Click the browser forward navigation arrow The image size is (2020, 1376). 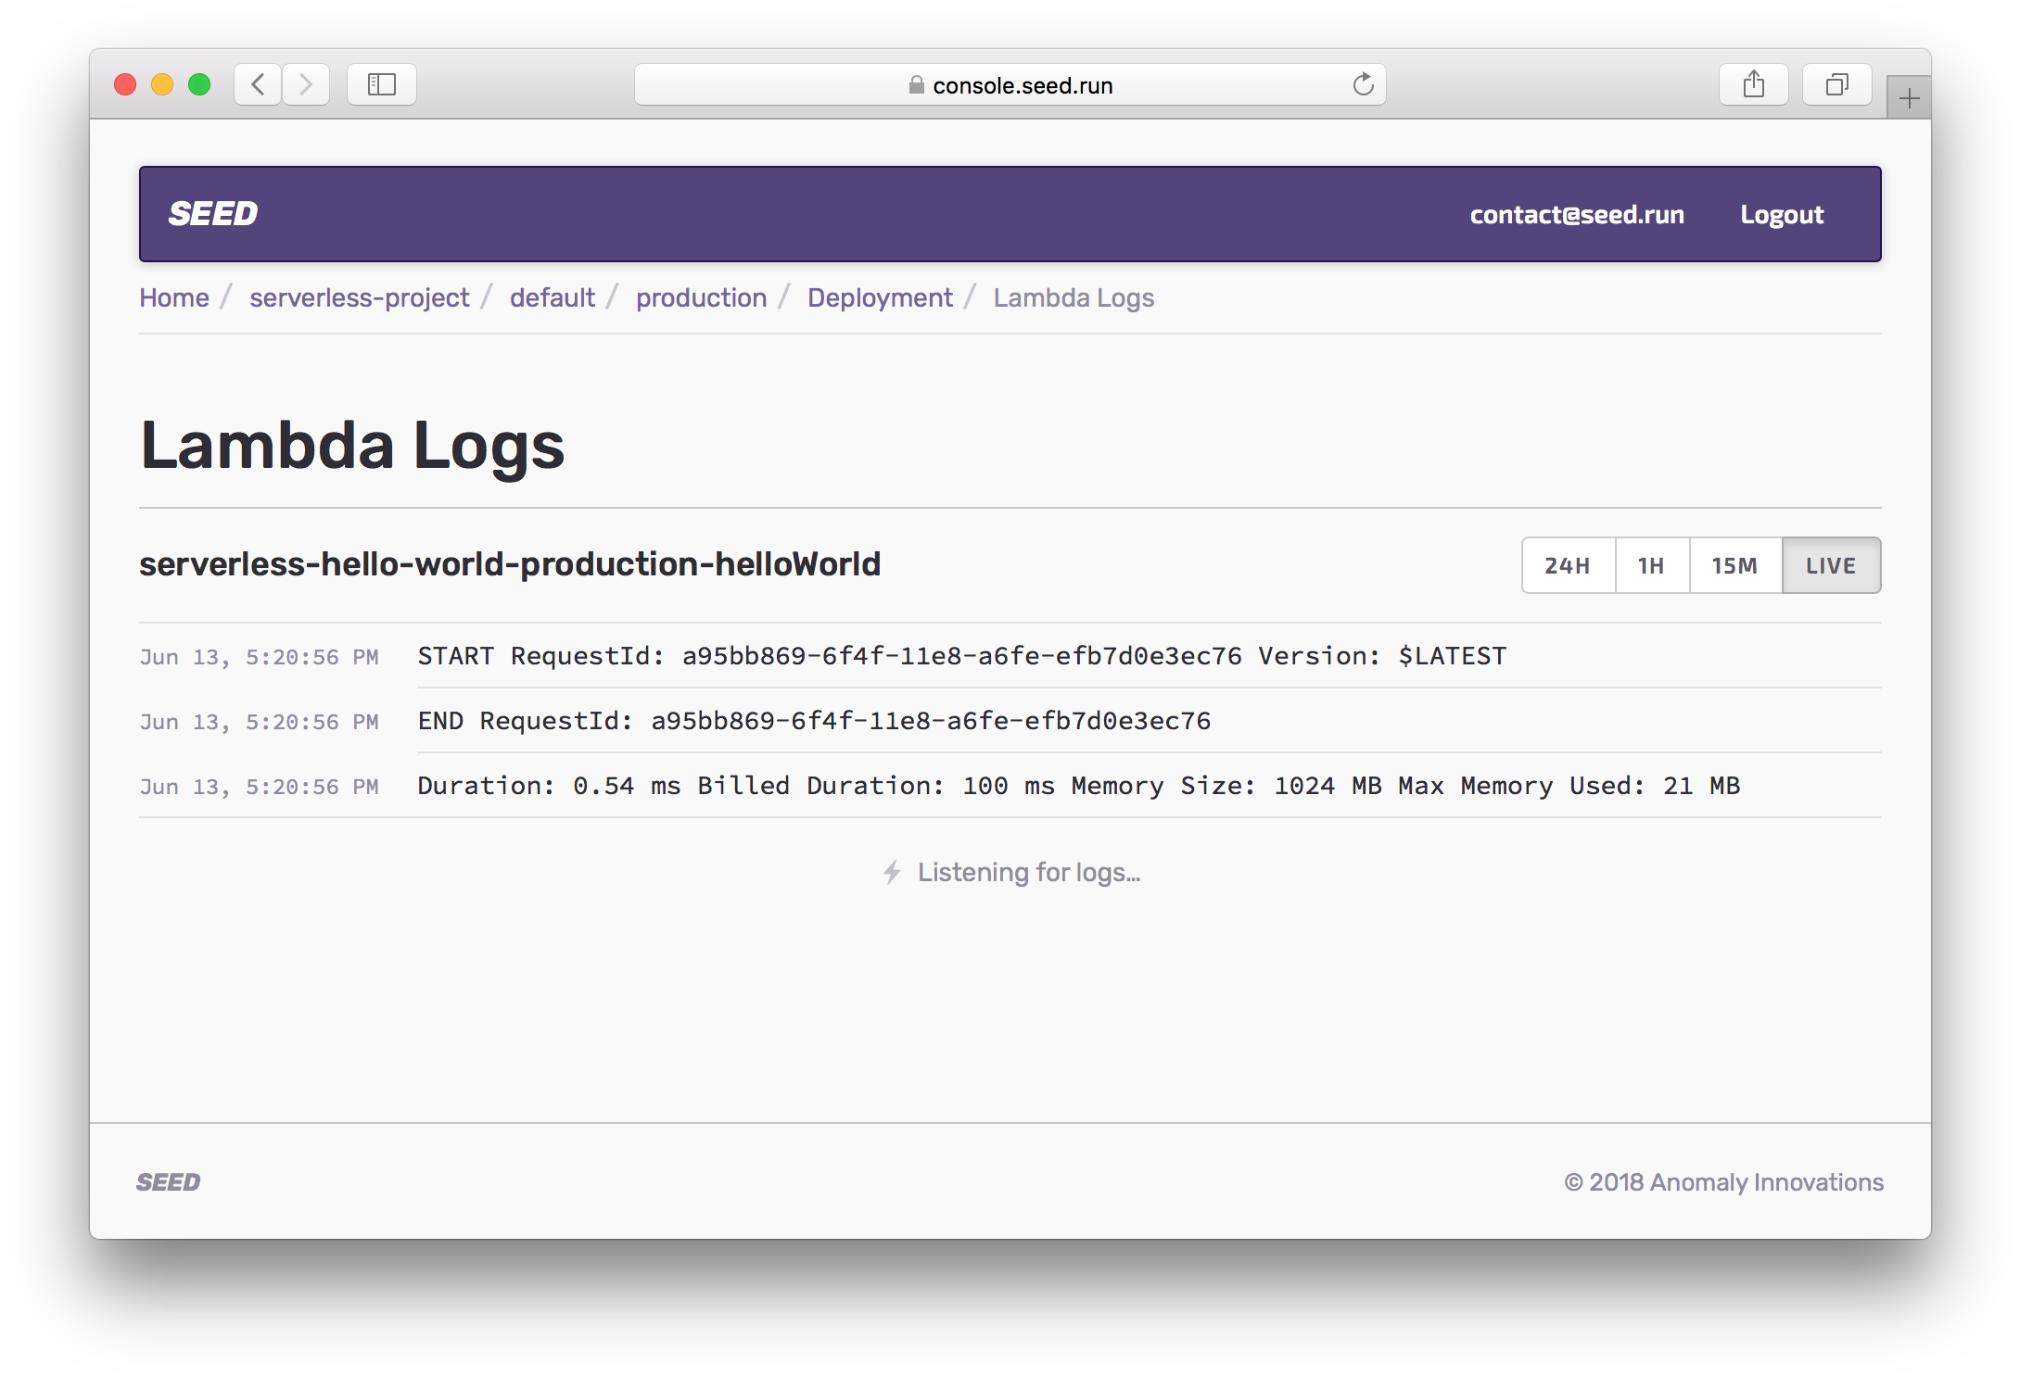306,84
